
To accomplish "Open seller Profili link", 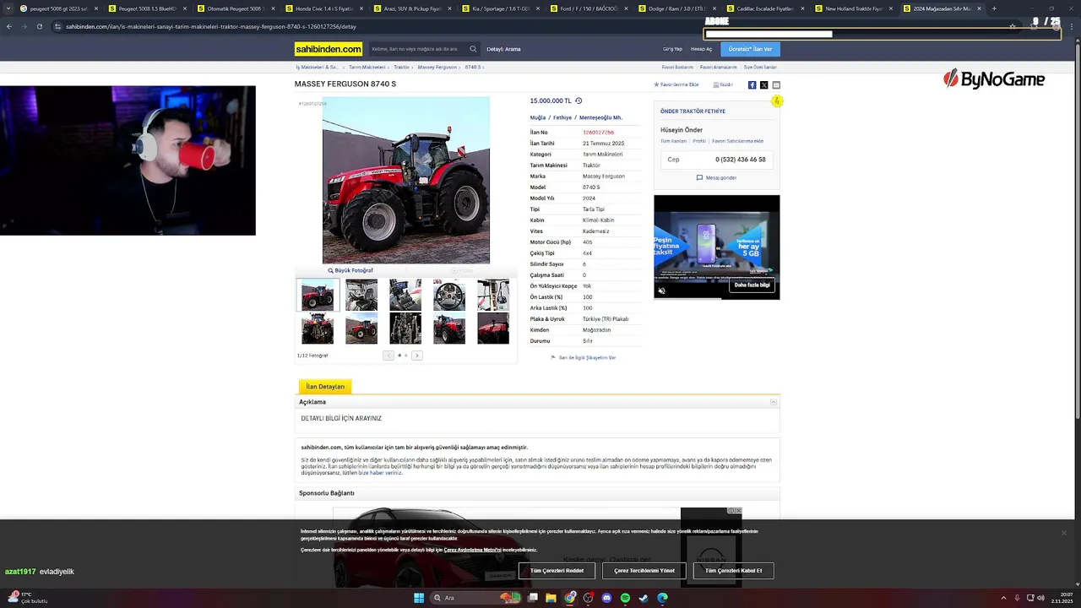I will (x=699, y=141).
